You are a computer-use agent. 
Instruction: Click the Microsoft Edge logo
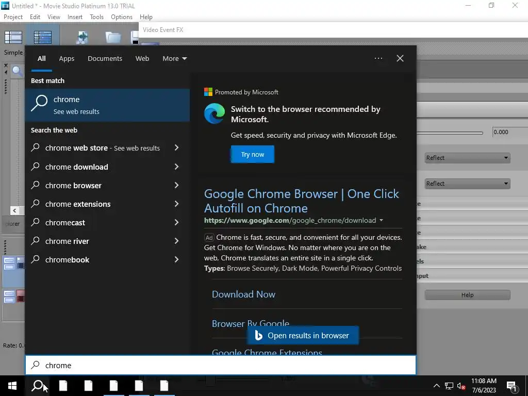[214, 113]
